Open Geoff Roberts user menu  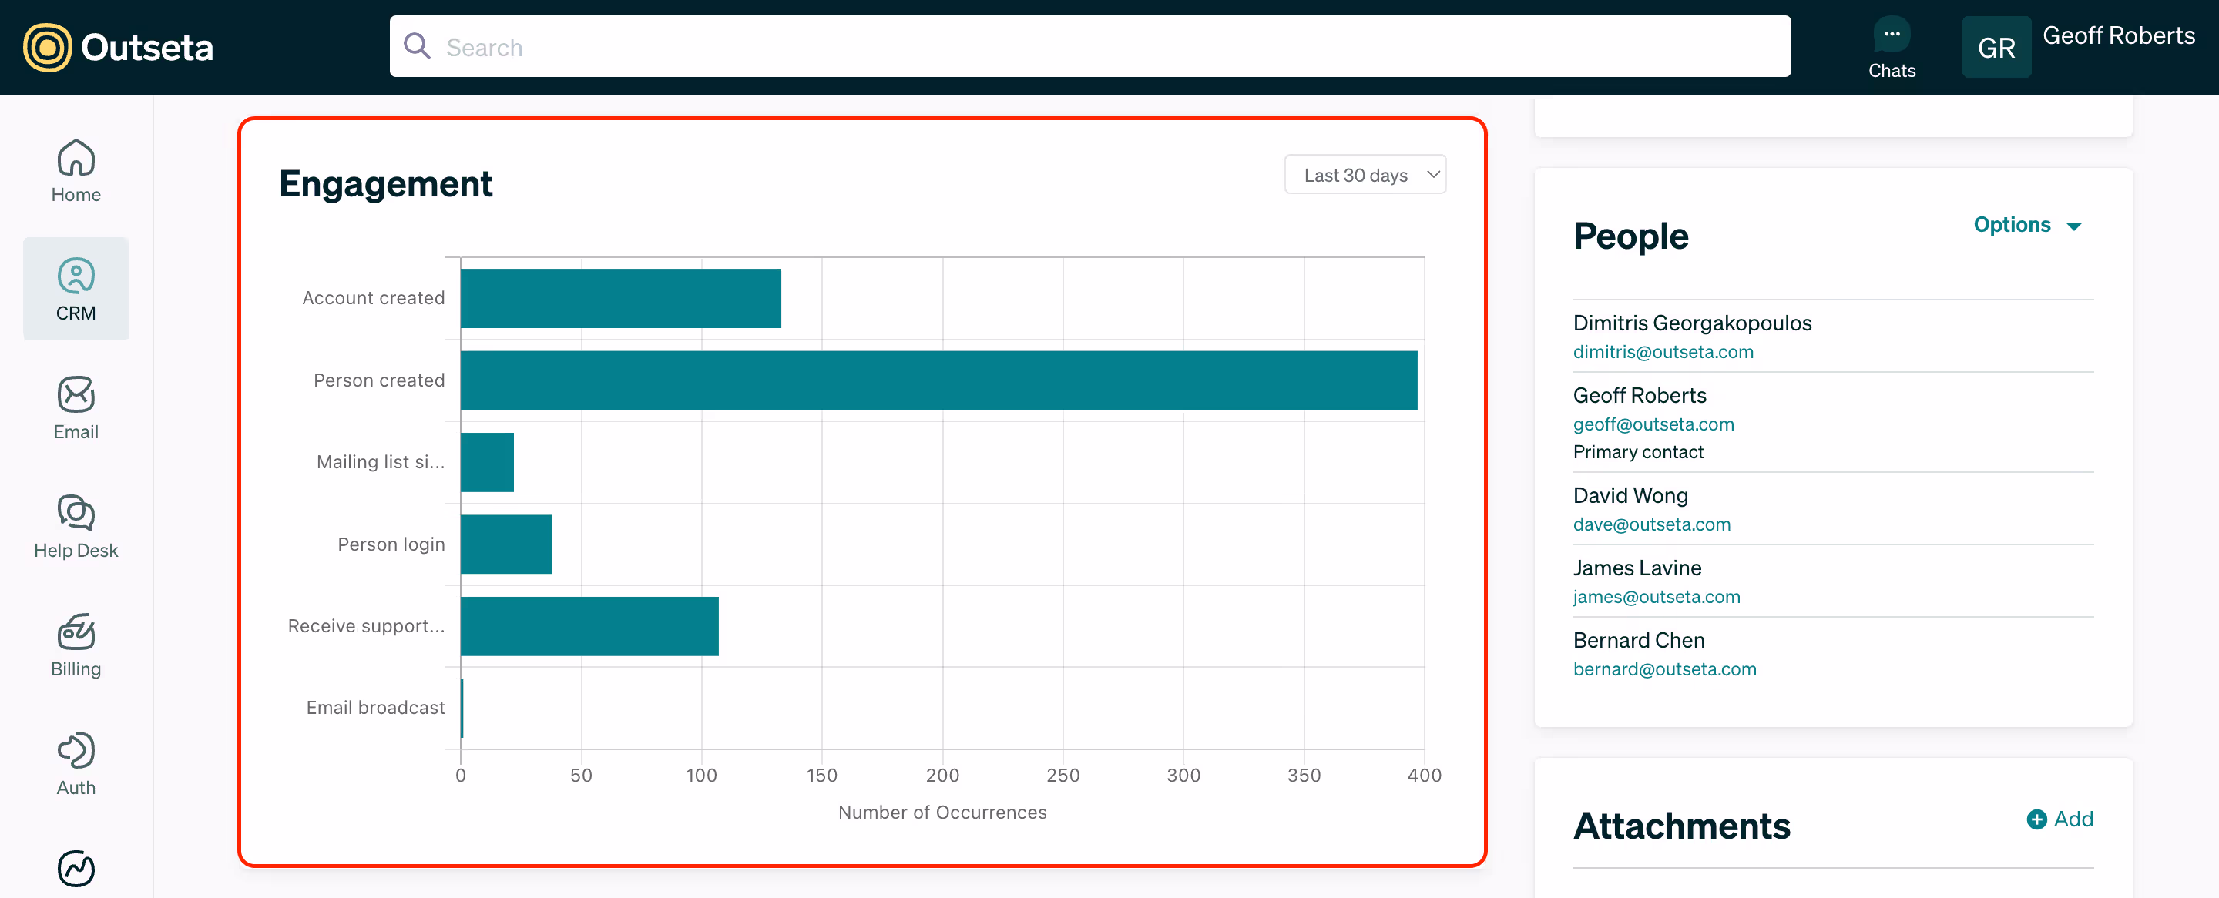(x=2117, y=35)
